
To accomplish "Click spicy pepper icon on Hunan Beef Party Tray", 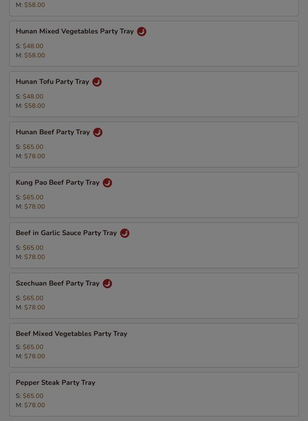I will 98,132.
